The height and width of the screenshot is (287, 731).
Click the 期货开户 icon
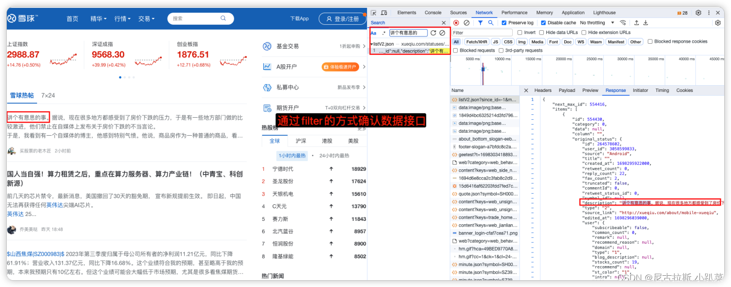tap(267, 108)
